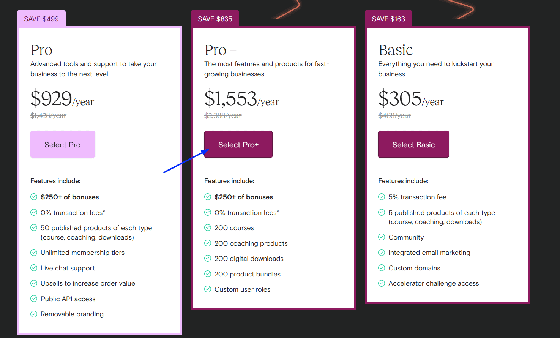Screen dimensions: 560x338
Task: Click the "Pro +" plan heading
Action: [x=220, y=49]
